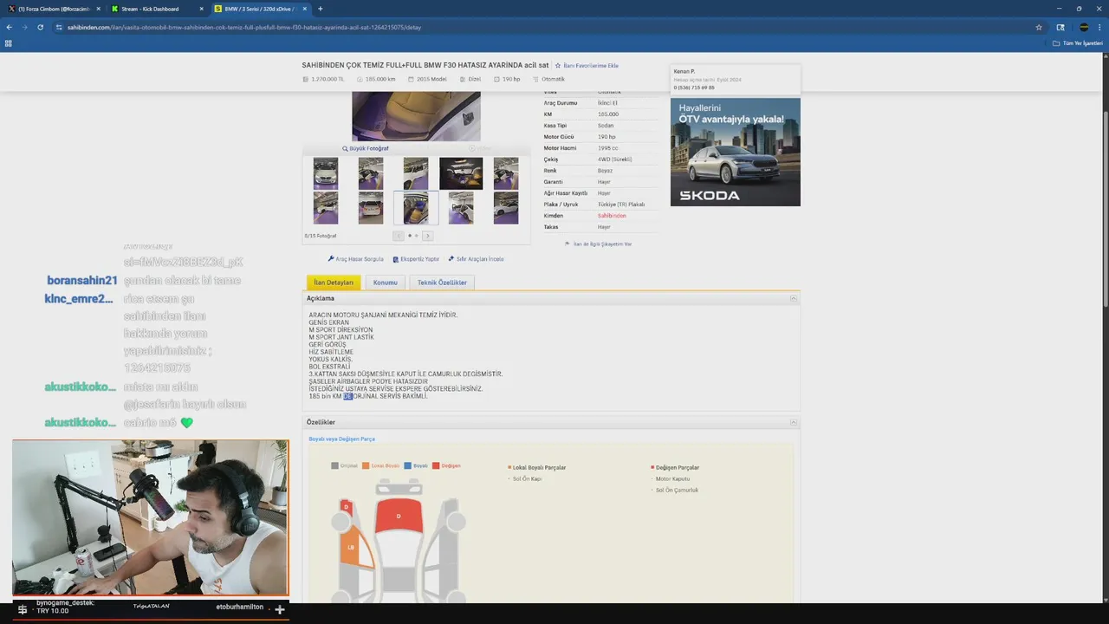
Task: Open a new browser tab
Action: (321, 9)
